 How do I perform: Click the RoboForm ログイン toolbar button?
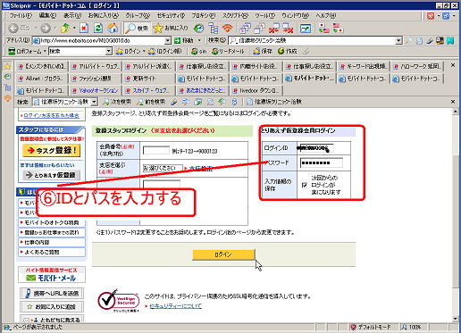click(129, 51)
